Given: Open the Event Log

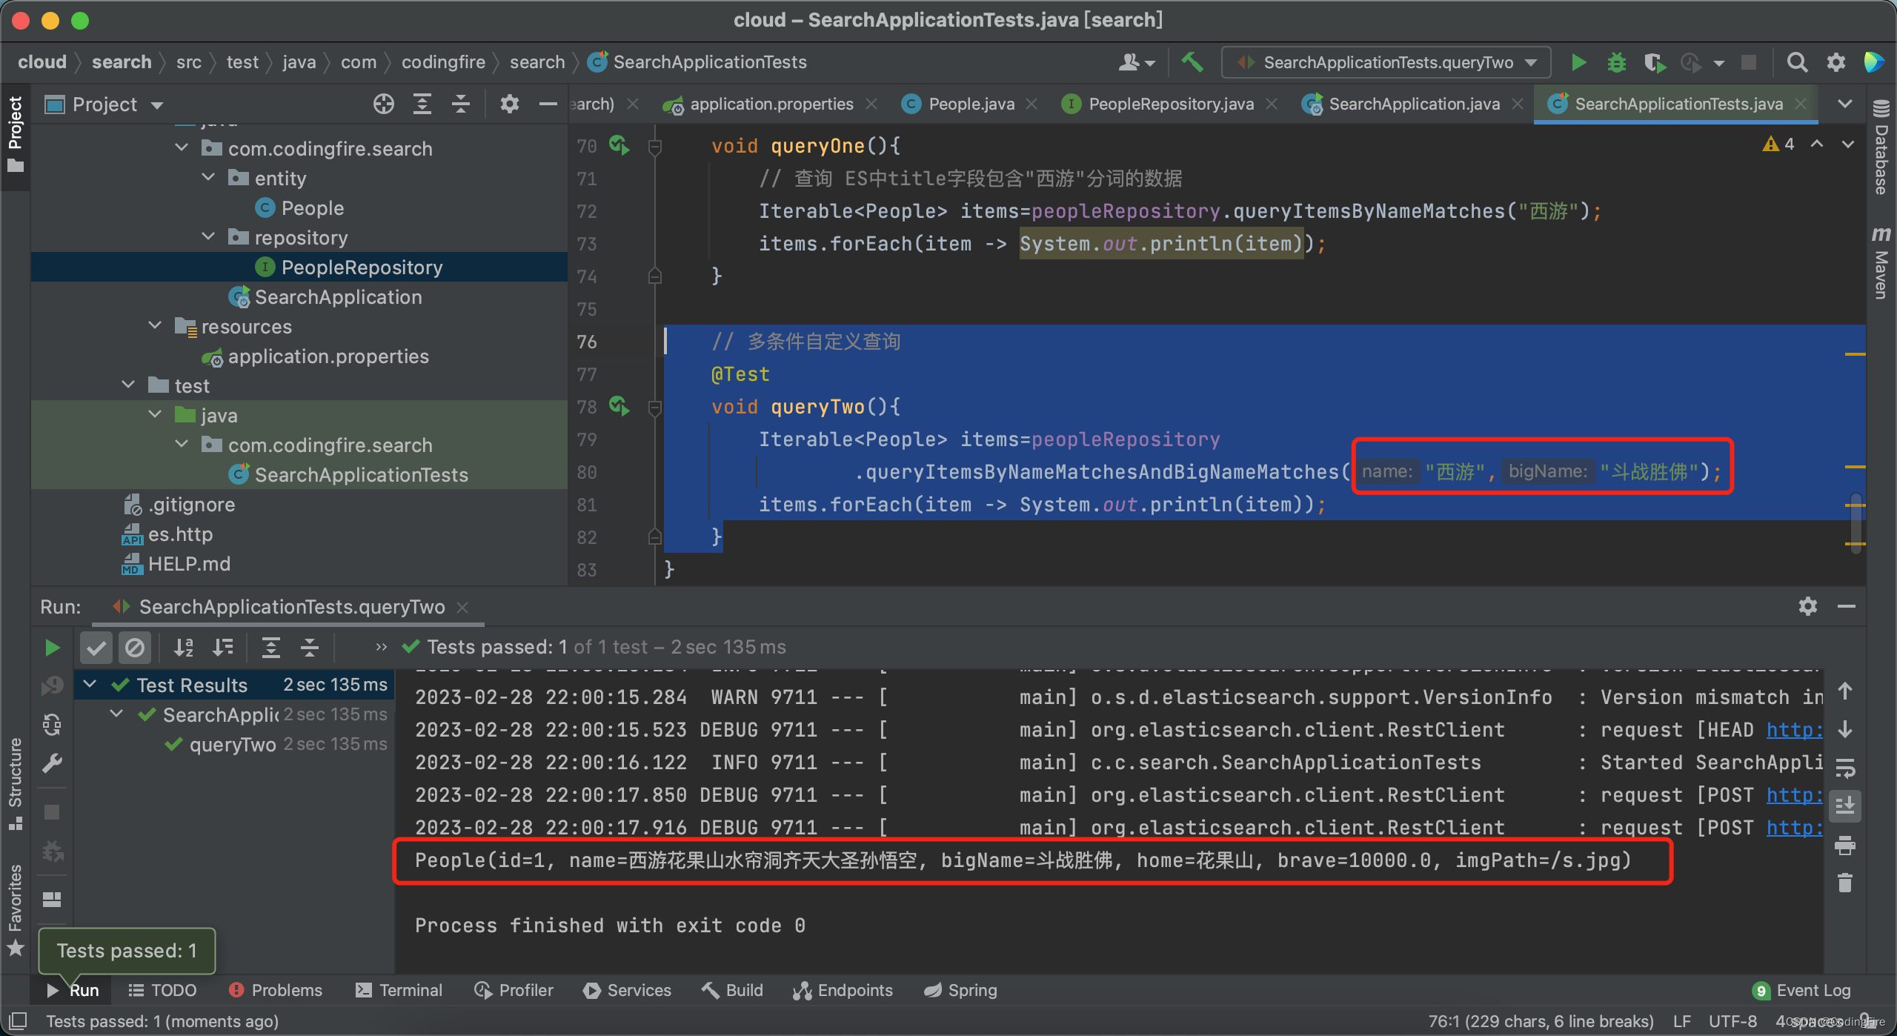Looking at the screenshot, I should click(1802, 991).
